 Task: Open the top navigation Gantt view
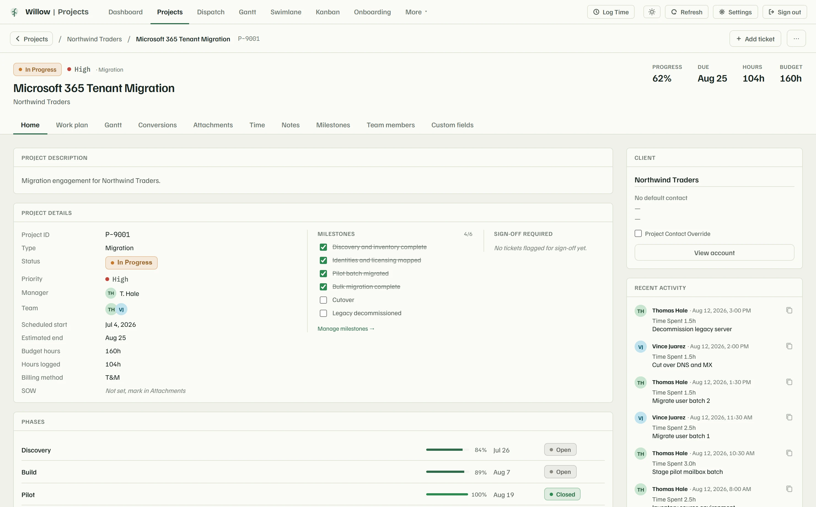click(x=247, y=12)
